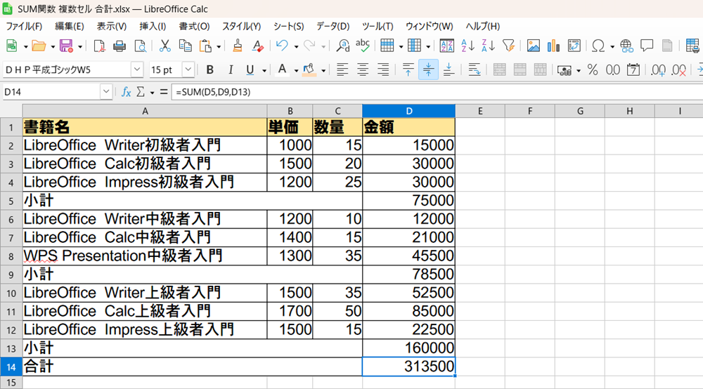Viewport: 703px width, 389px height.
Task: Open the Sum (Σ) functions dropdown arrow
Action: 152,92
